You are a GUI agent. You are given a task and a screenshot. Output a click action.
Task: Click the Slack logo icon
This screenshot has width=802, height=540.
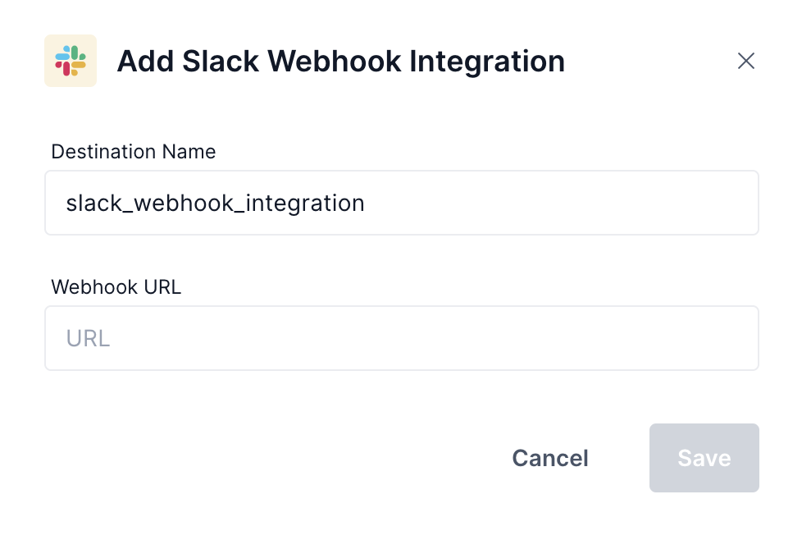[x=71, y=61]
